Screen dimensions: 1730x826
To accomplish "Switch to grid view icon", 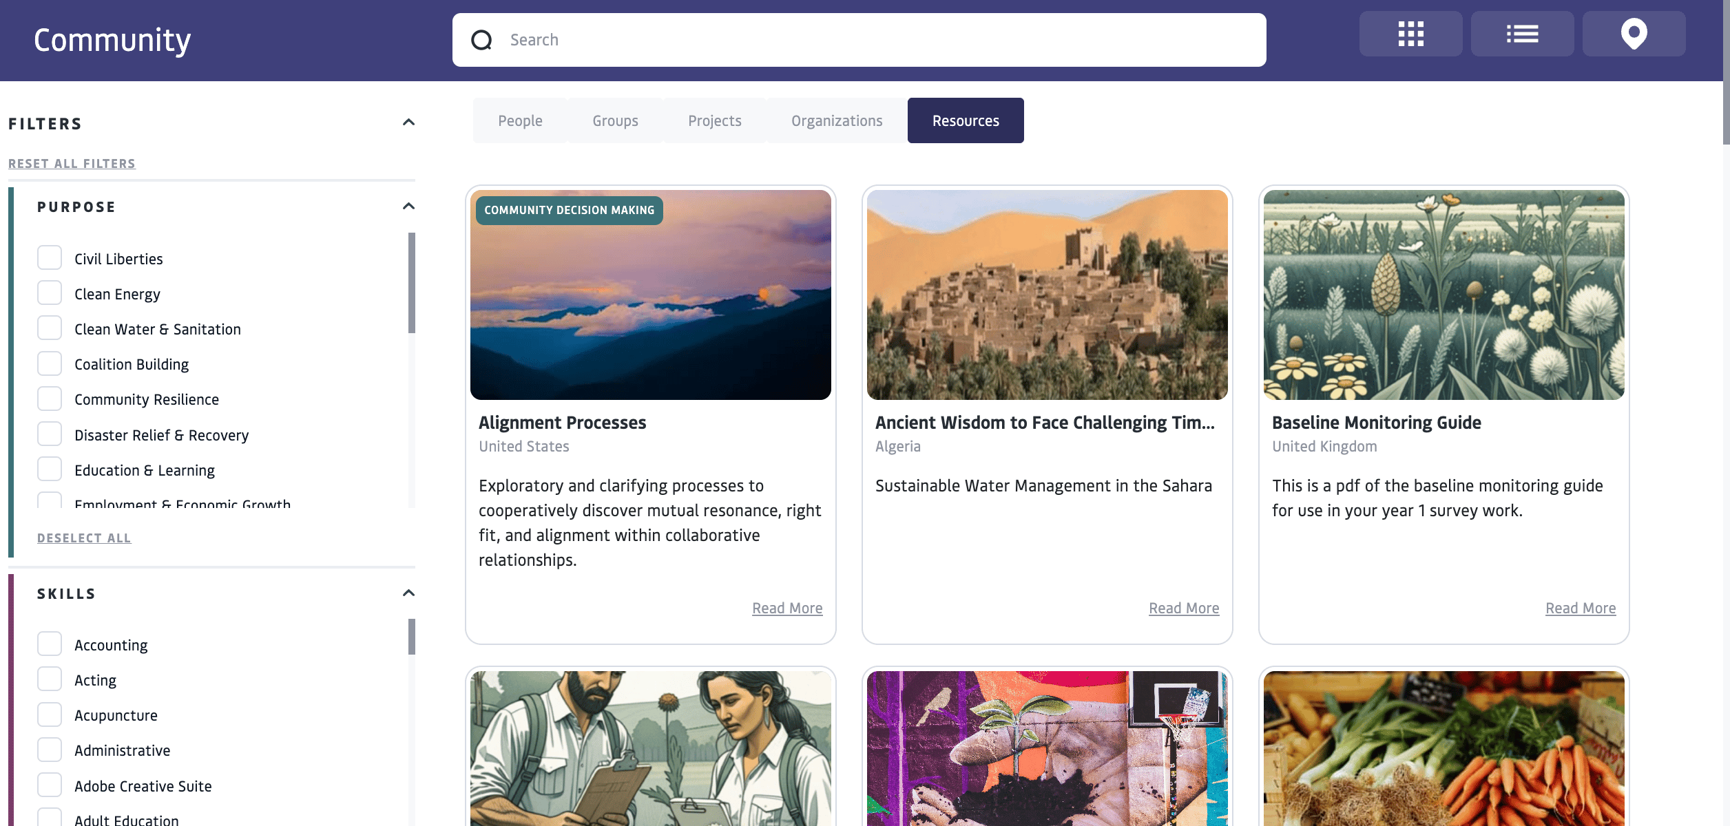I will 1410,34.
